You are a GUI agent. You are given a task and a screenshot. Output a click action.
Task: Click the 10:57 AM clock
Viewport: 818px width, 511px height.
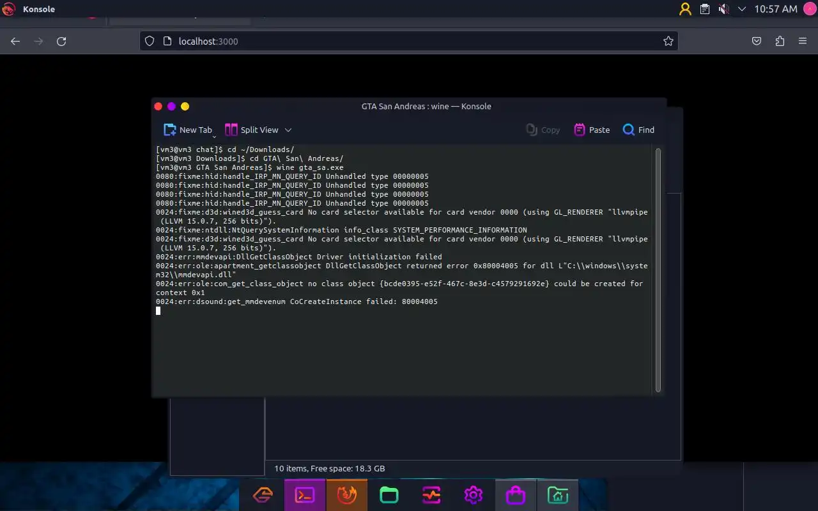tap(776, 9)
